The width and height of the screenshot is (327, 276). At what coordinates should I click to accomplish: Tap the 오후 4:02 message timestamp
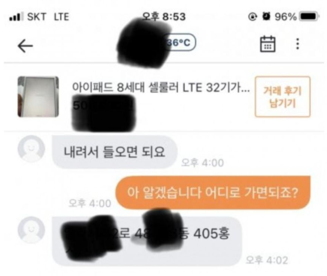click(267, 260)
